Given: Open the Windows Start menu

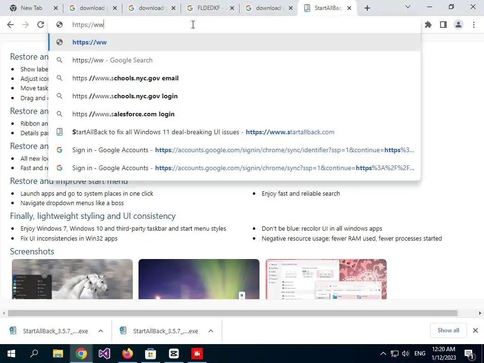Looking at the screenshot, I should (x=11, y=354).
